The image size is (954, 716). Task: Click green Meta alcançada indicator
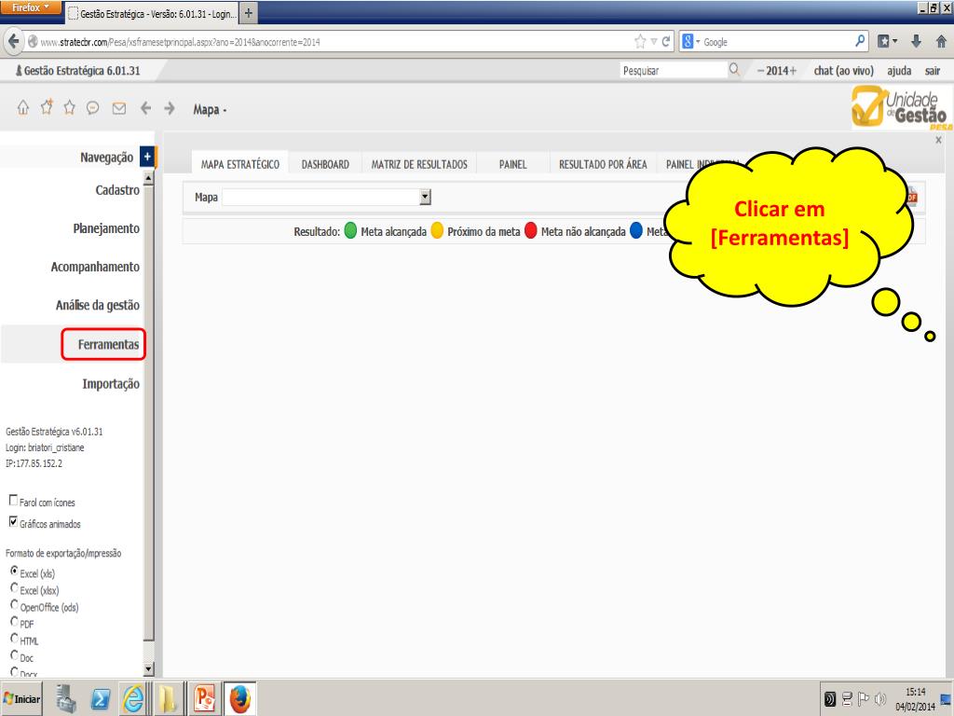pyautogui.click(x=350, y=231)
